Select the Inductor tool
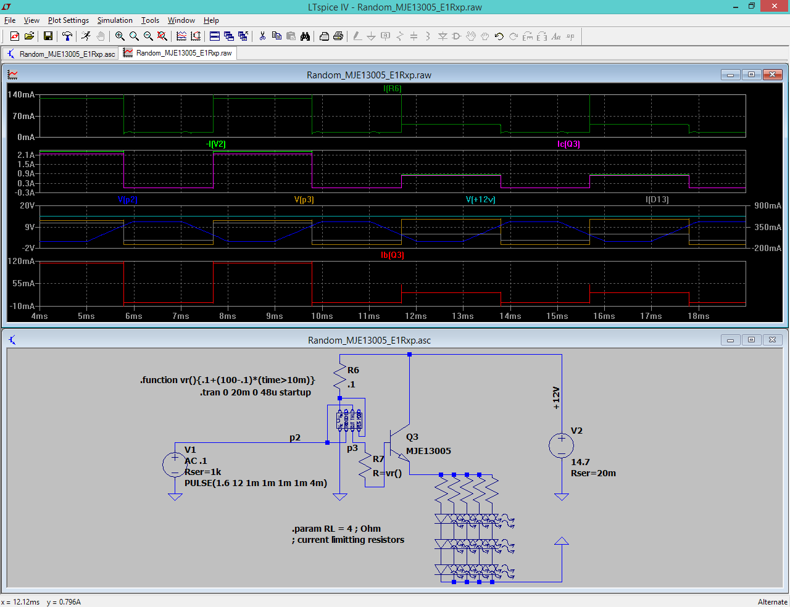790x607 pixels. (428, 36)
